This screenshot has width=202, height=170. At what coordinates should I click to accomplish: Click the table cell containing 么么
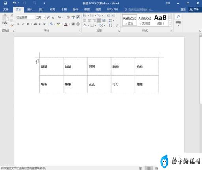click(99, 84)
